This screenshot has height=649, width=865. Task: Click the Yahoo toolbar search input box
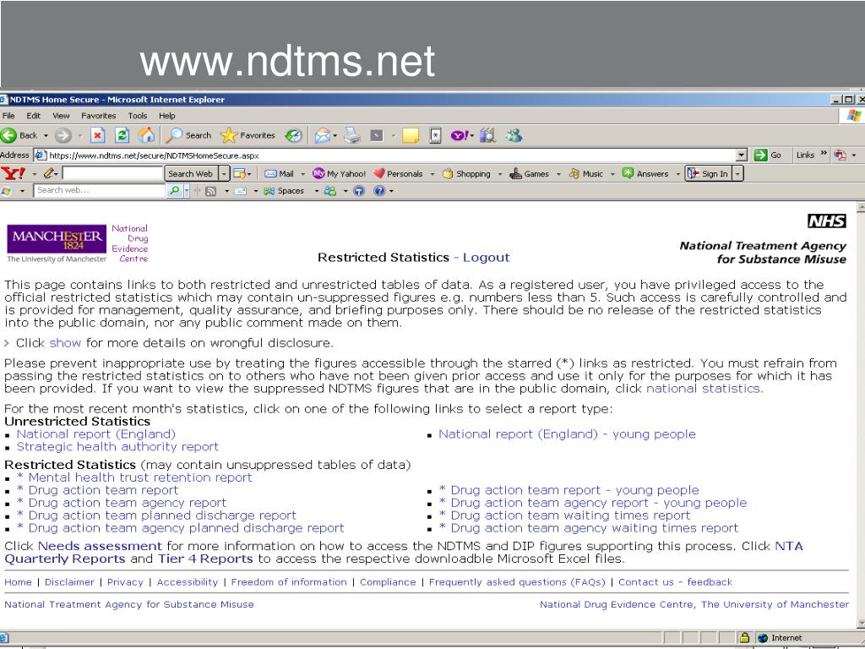click(112, 174)
